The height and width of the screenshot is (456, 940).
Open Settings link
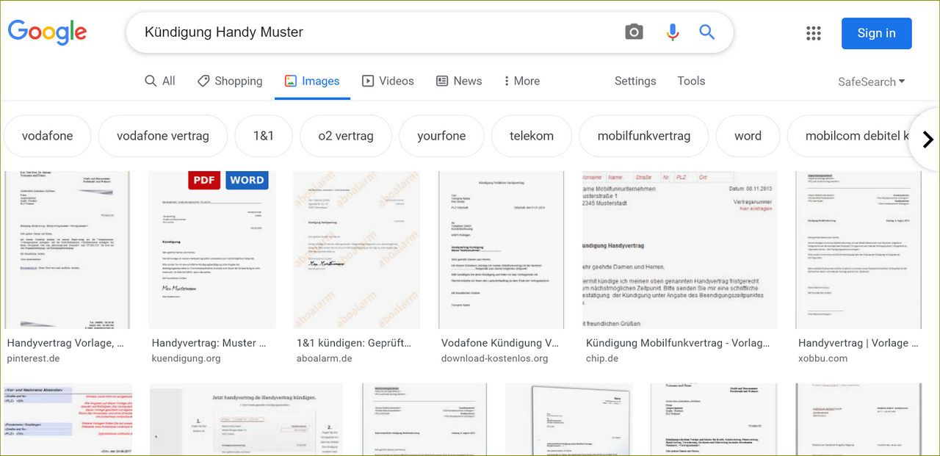[x=635, y=81]
